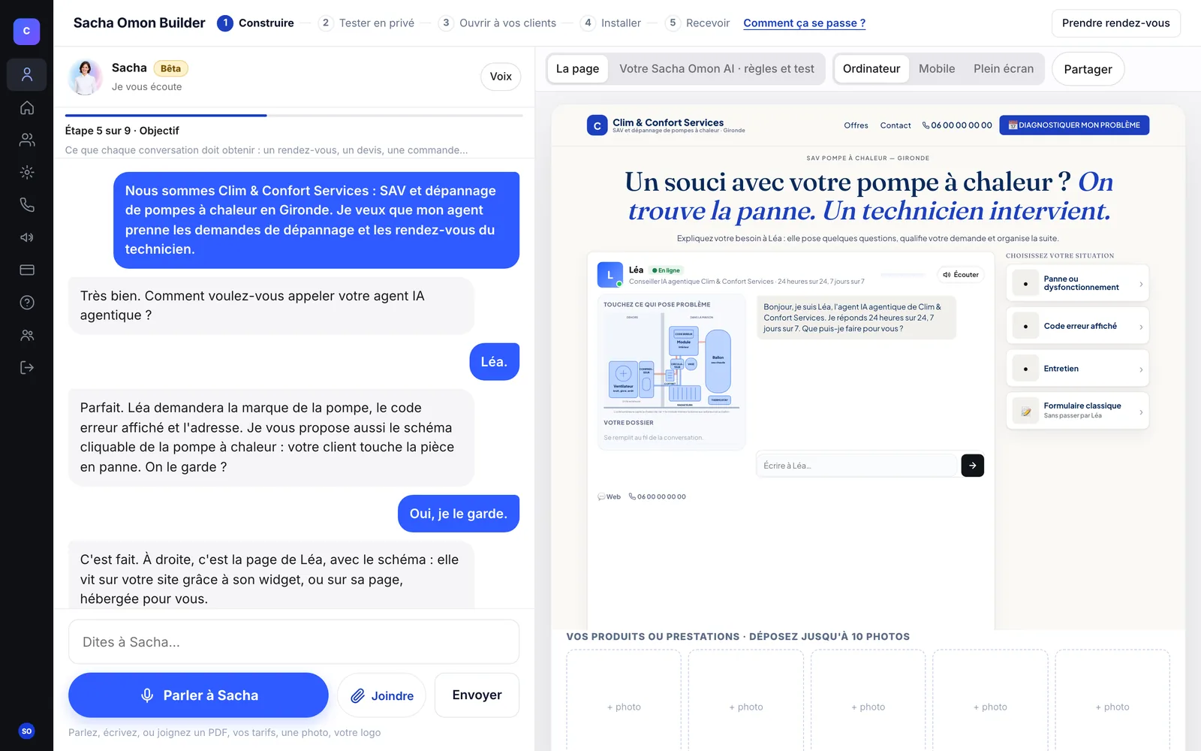Click the 06 00 00 00 00 header phone link
Image resolution: width=1201 pixels, height=751 pixels.
click(957, 125)
